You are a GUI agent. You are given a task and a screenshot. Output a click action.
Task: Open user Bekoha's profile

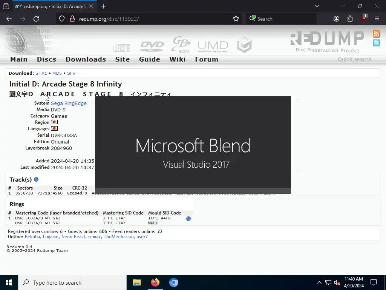tap(32, 237)
